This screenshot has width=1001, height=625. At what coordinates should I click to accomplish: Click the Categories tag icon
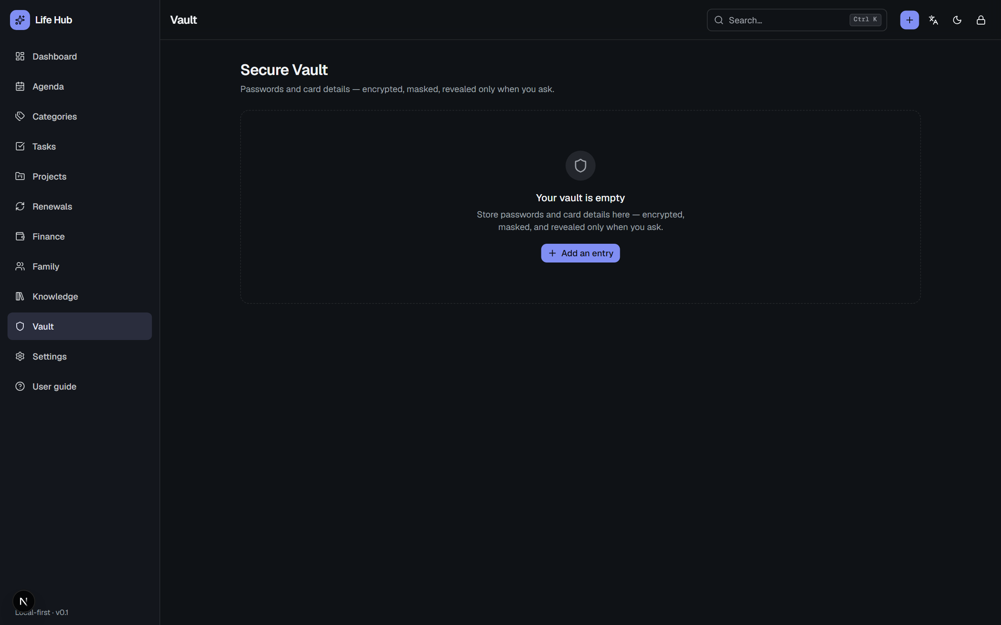[x=20, y=116]
